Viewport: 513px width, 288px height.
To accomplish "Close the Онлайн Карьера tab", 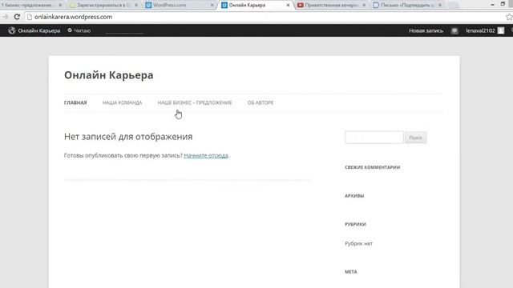I will [288, 6].
